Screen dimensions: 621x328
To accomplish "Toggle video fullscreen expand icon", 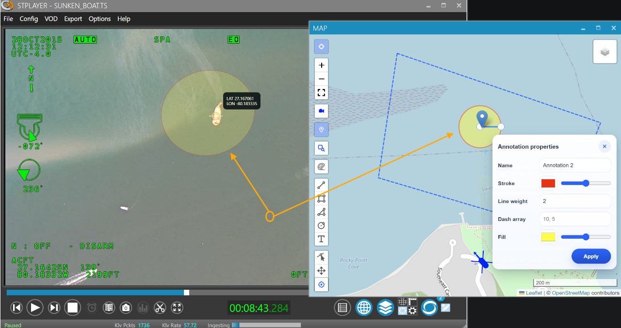I will pyautogui.click(x=177, y=307).
